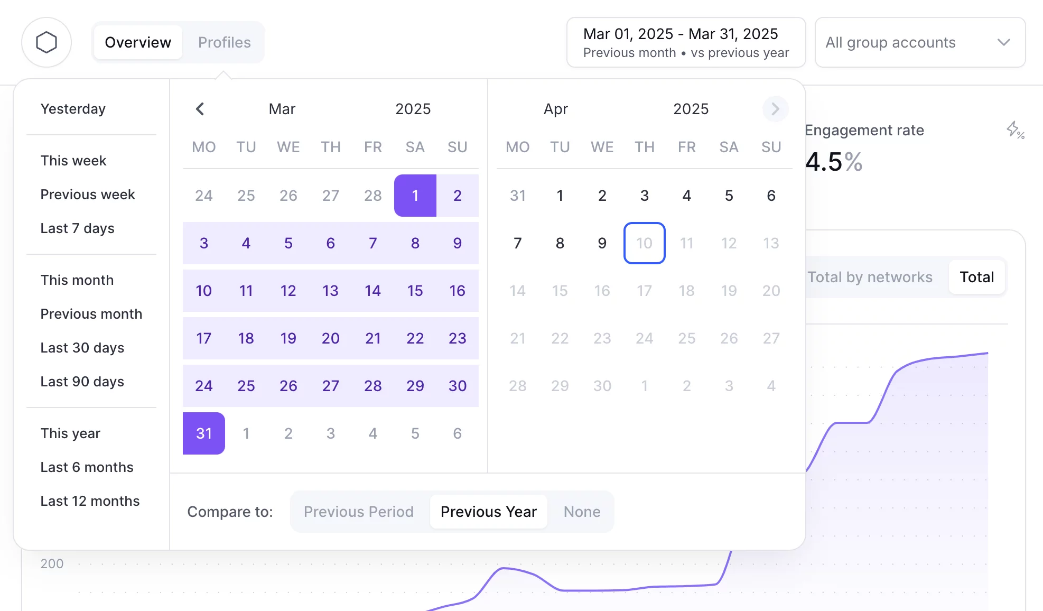Collapse the group accounts chevron
The height and width of the screenshot is (611, 1043).
pyautogui.click(x=1005, y=42)
